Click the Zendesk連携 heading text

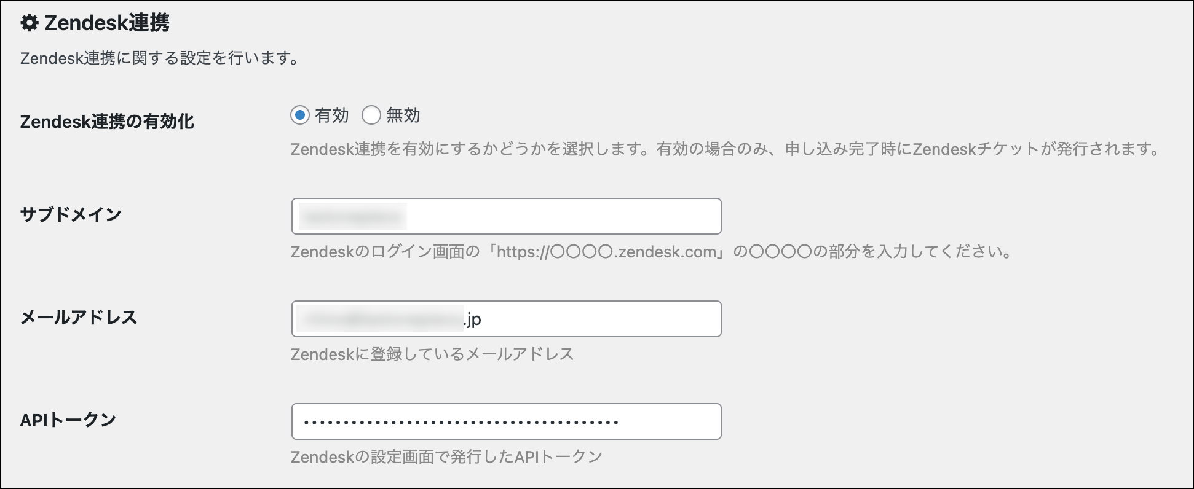point(107,23)
